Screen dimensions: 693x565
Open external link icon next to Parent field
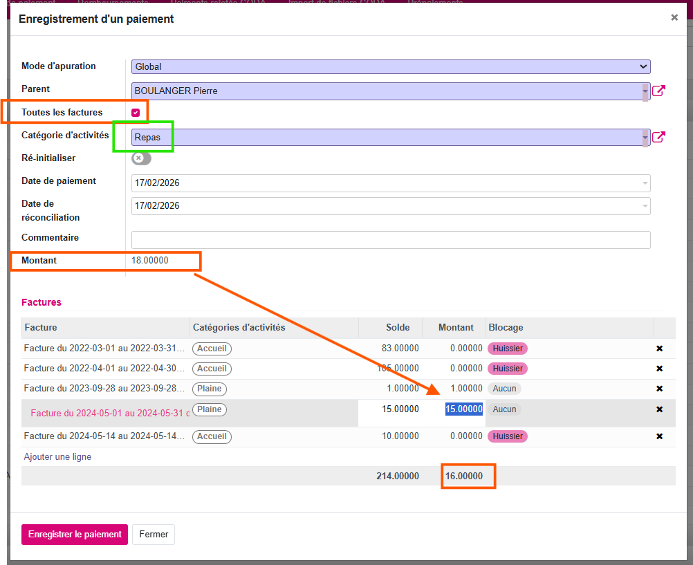[x=658, y=91]
